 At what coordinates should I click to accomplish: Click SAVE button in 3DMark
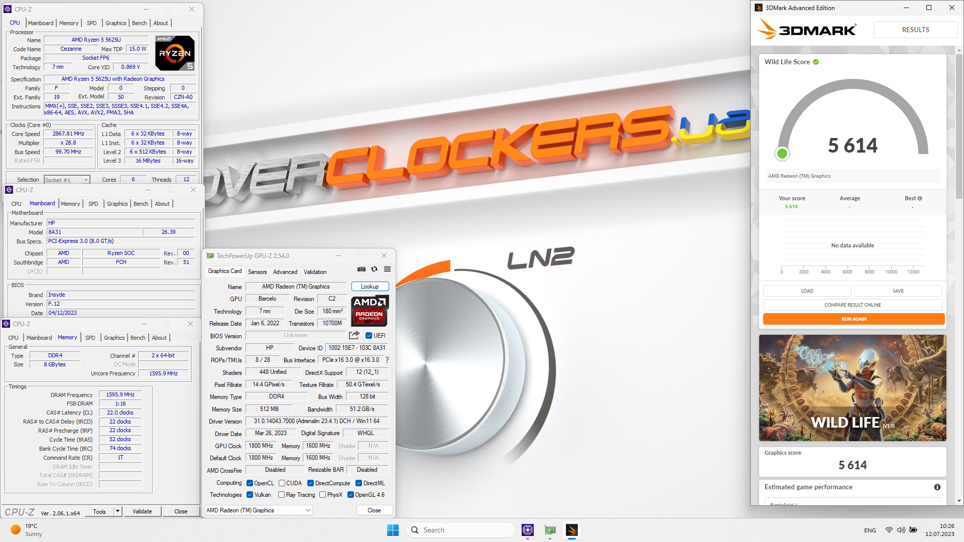point(898,291)
